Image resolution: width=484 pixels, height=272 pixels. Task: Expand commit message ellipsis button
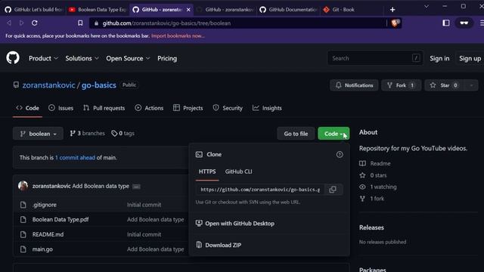pyautogui.click(x=136, y=187)
